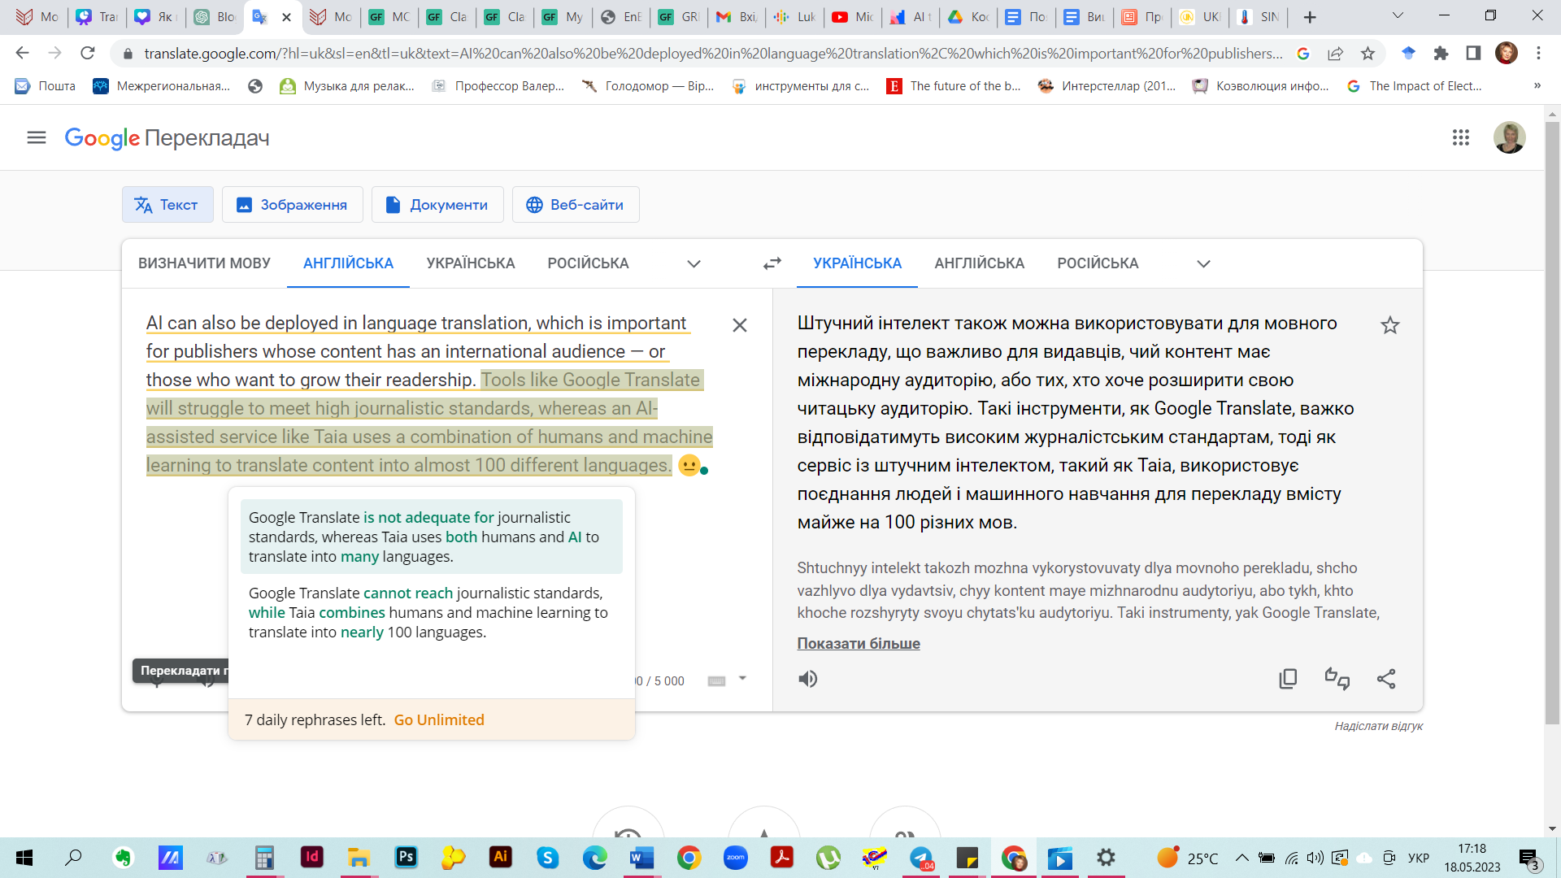Toggle the Chrome side panel
1561x878 pixels.
[x=1473, y=54]
